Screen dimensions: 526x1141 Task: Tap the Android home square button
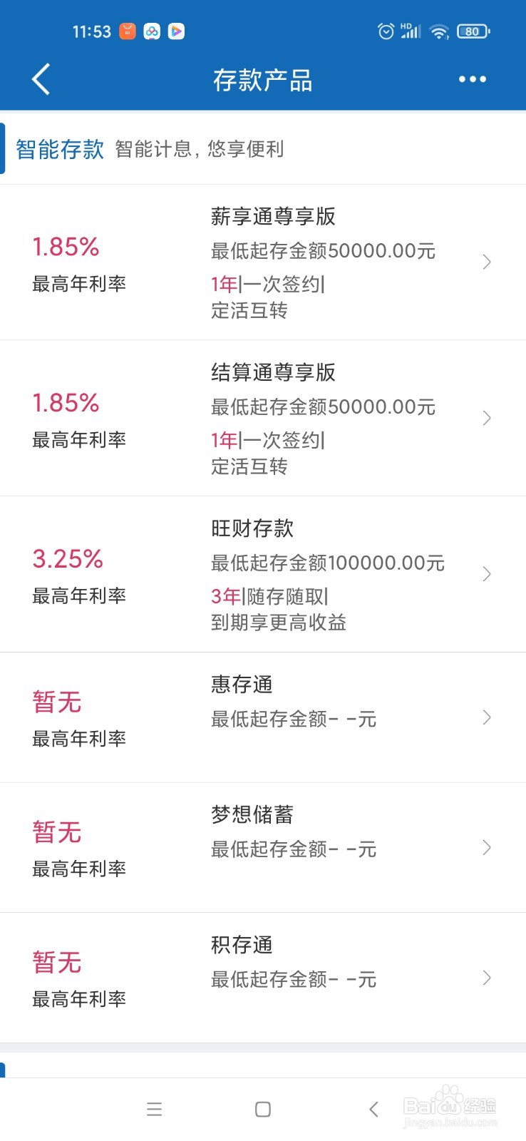pos(263,1109)
